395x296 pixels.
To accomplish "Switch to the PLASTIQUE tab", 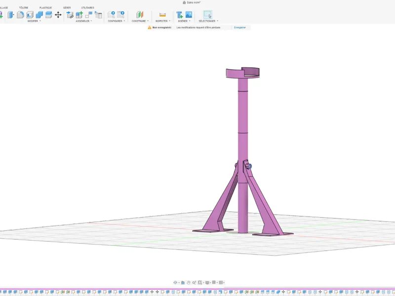I will pyautogui.click(x=45, y=8).
